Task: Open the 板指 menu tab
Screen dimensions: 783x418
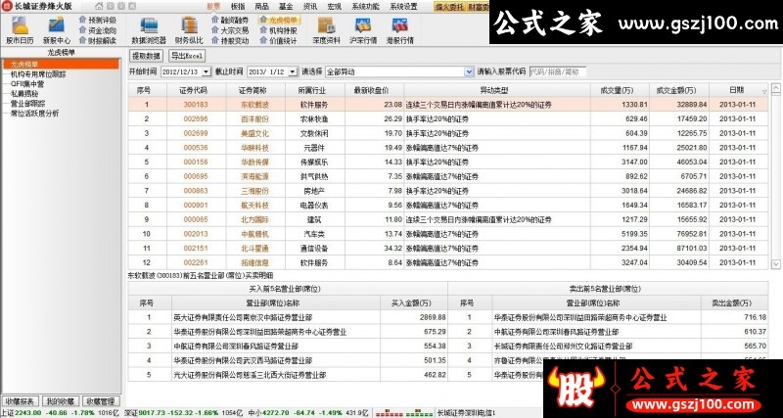Action: [x=238, y=7]
